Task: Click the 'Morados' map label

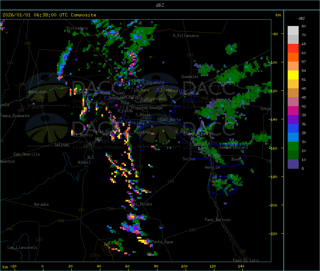Action: tap(41, 204)
